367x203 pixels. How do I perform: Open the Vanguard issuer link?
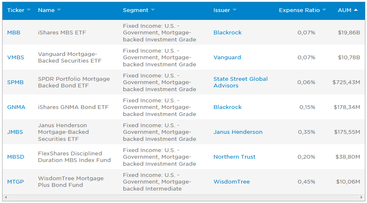227,57
